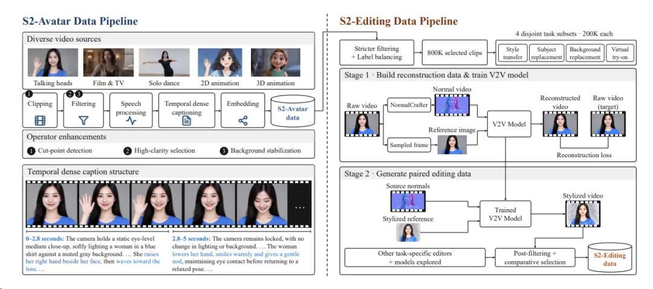
Task: Select the Style transfer subset box
Action: tap(513, 53)
